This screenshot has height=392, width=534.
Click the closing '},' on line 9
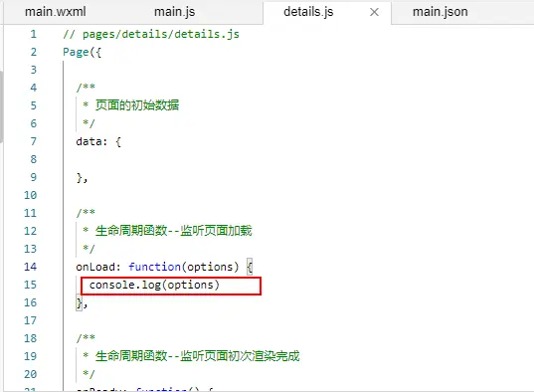(82, 177)
